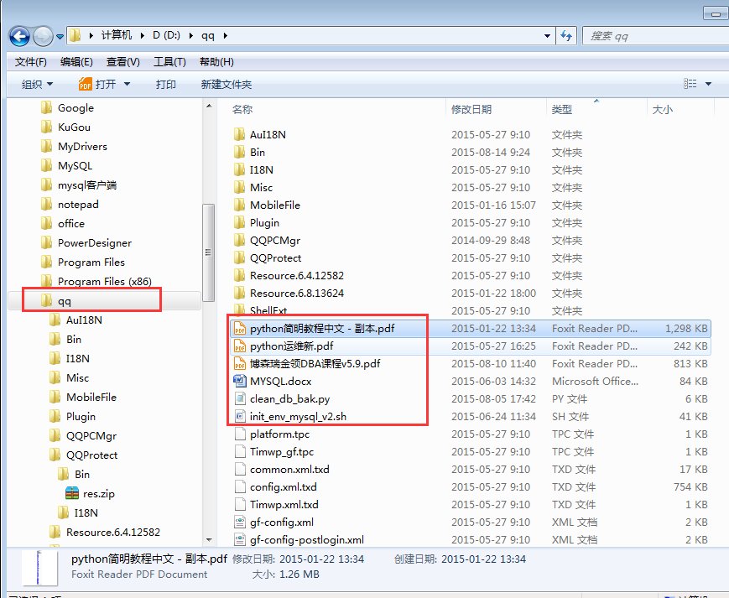Screen dimensions: 729x598
Task: Open the 工具(T) menu
Action: pos(169,62)
